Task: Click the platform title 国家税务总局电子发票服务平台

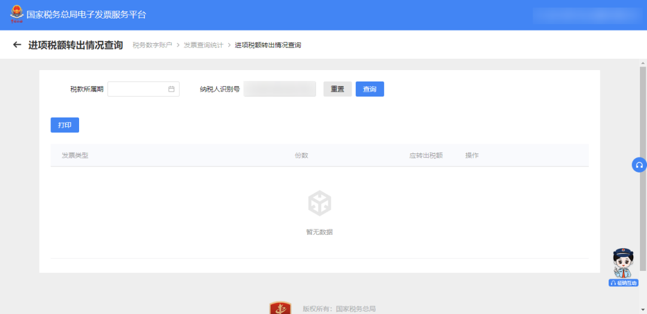Action: [x=86, y=15]
